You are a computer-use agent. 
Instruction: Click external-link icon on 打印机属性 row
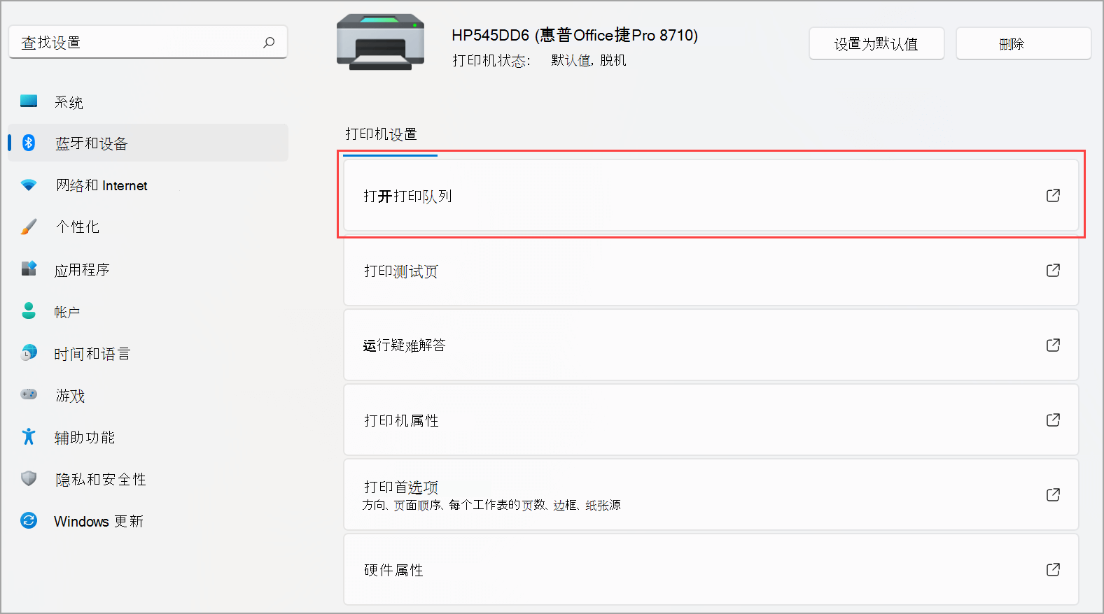(x=1053, y=420)
